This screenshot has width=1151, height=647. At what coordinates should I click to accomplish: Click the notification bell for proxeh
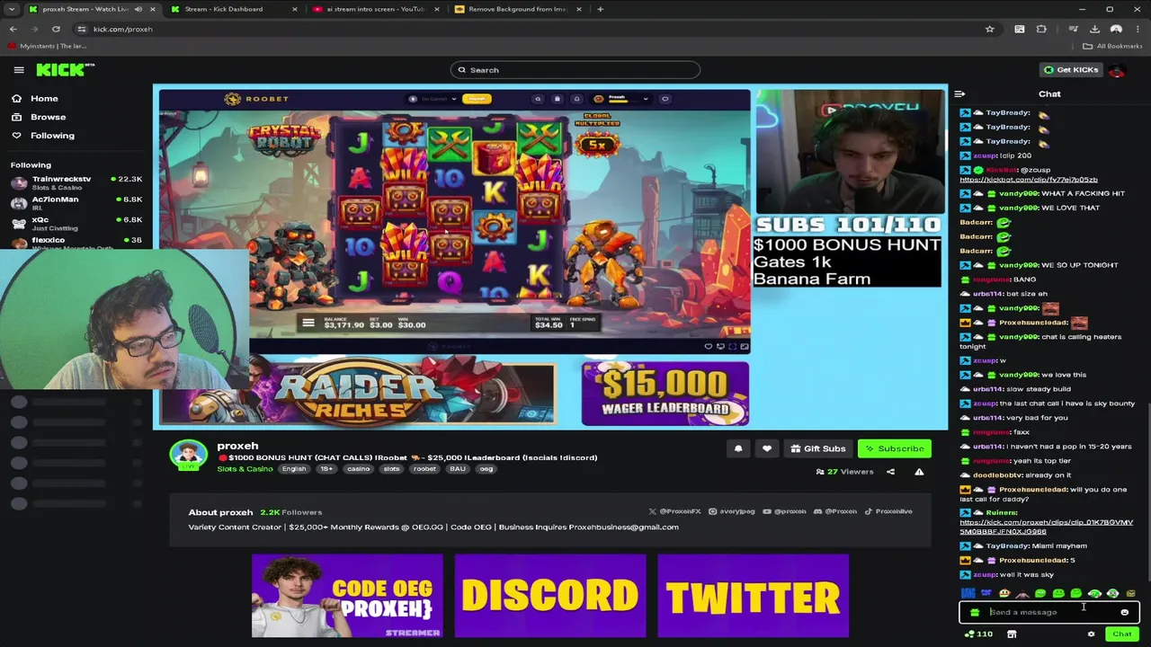pyautogui.click(x=738, y=448)
